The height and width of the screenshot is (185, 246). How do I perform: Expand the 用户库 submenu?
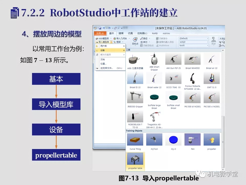coord(110,46)
